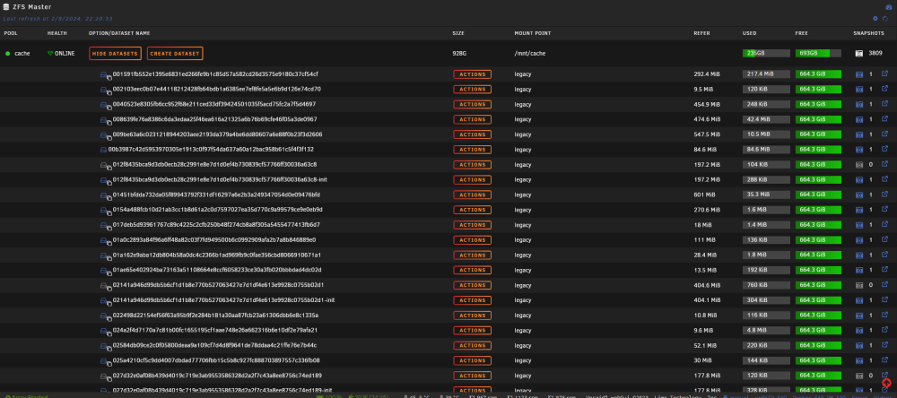This screenshot has height=398, width=897.
Task: Click the cache pool snapshots camera icon
Action: pyautogui.click(x=858, y=53)
